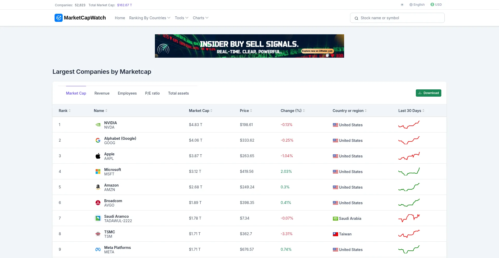Open the Meta Platforms company link
This screenshot has width=499, height=258.
pos(117,248)
